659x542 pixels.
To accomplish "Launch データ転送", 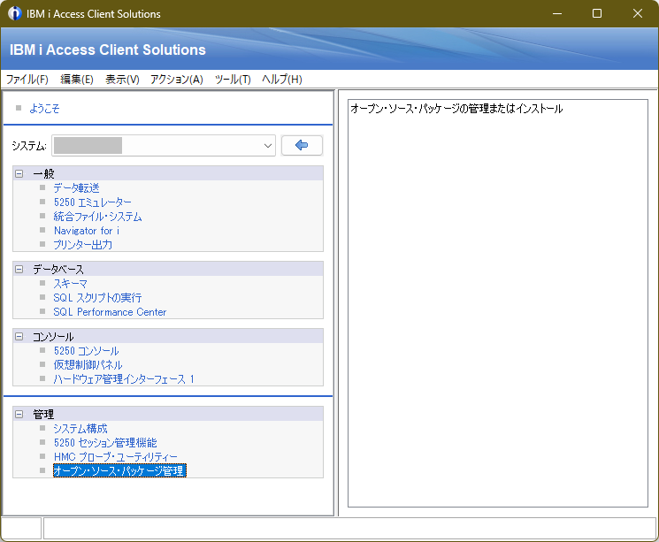I will 76,188.
